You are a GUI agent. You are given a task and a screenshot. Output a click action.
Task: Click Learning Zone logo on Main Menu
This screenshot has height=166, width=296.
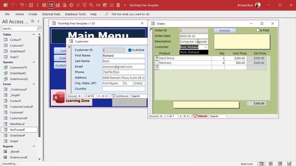tap(72, 98)
